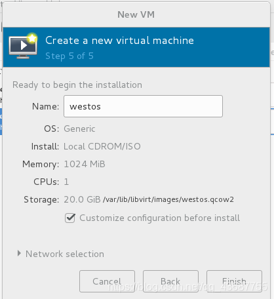Toggle Customize configuration before install checkbox
The image size is (274, 299).
click(x=70, y=218)
